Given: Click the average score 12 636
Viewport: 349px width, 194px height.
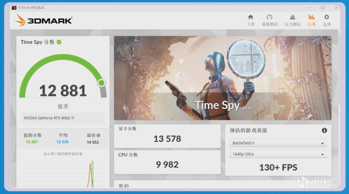Looking at the screenshot, I should point(62,142).
